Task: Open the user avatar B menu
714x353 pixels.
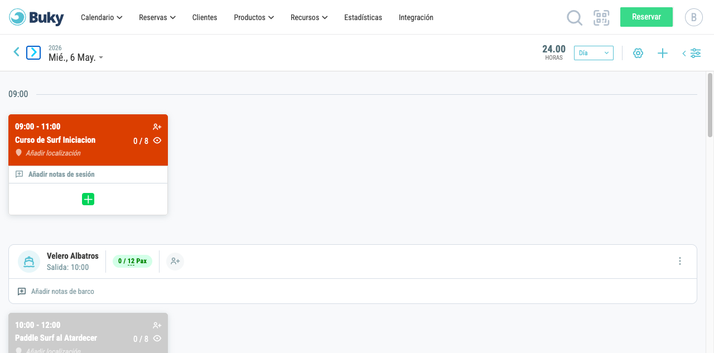Action: pos(694,17)
